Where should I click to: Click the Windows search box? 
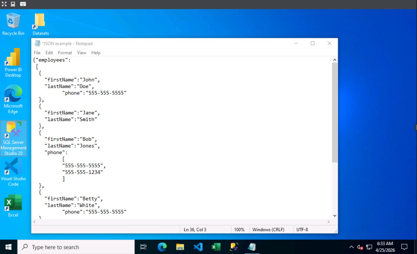[x=76, y=247]
